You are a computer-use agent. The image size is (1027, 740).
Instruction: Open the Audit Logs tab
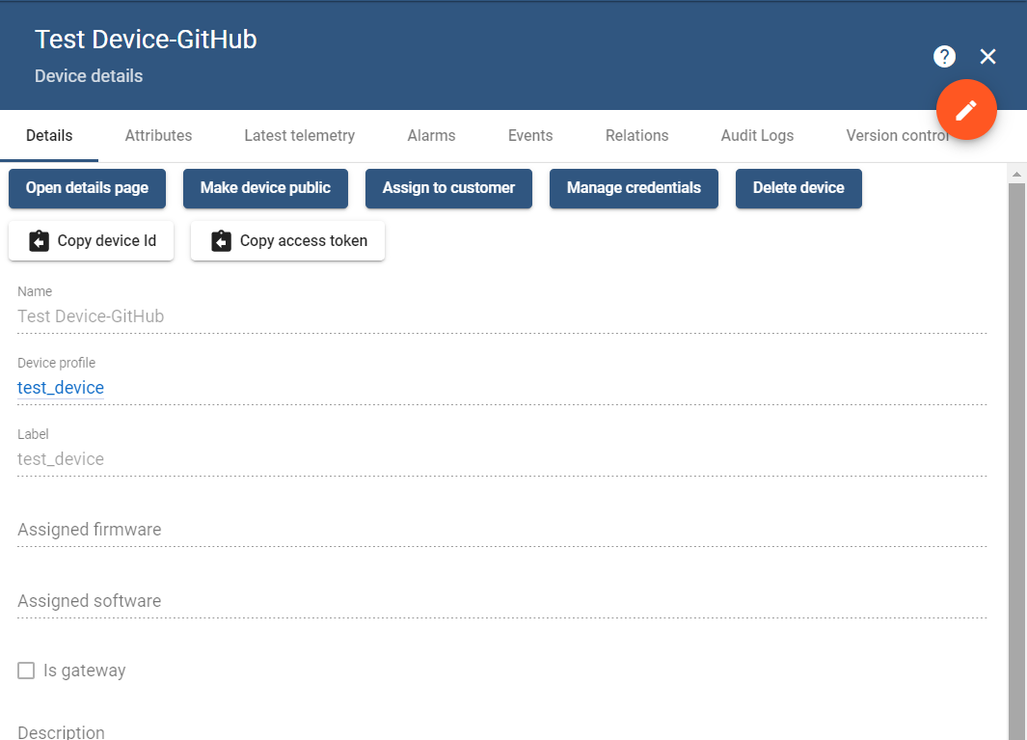click(x=757, y=136)
